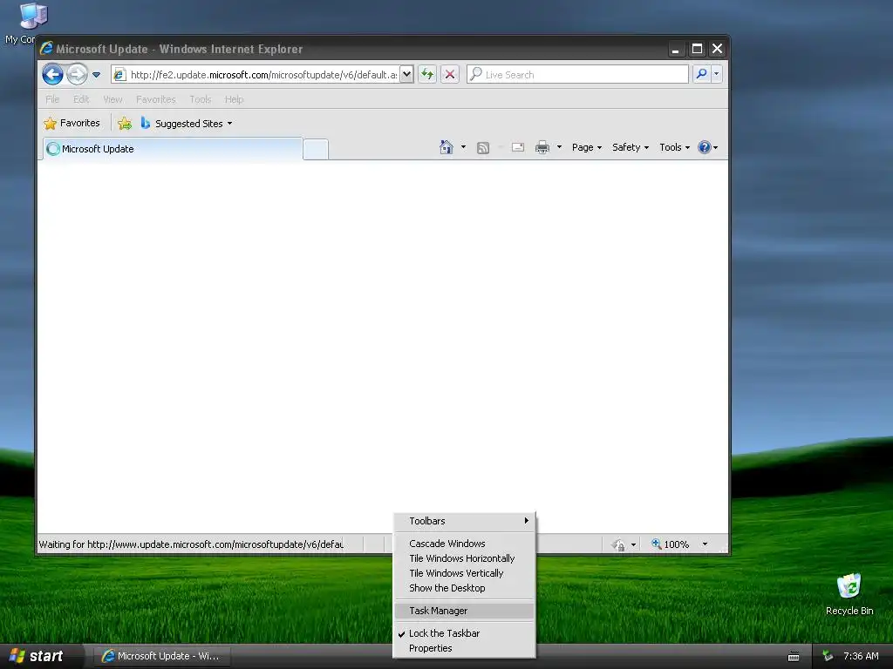The image size is (893, 669).
Task: Click the Read Mail envelope icon
Action: click(518, 147)
